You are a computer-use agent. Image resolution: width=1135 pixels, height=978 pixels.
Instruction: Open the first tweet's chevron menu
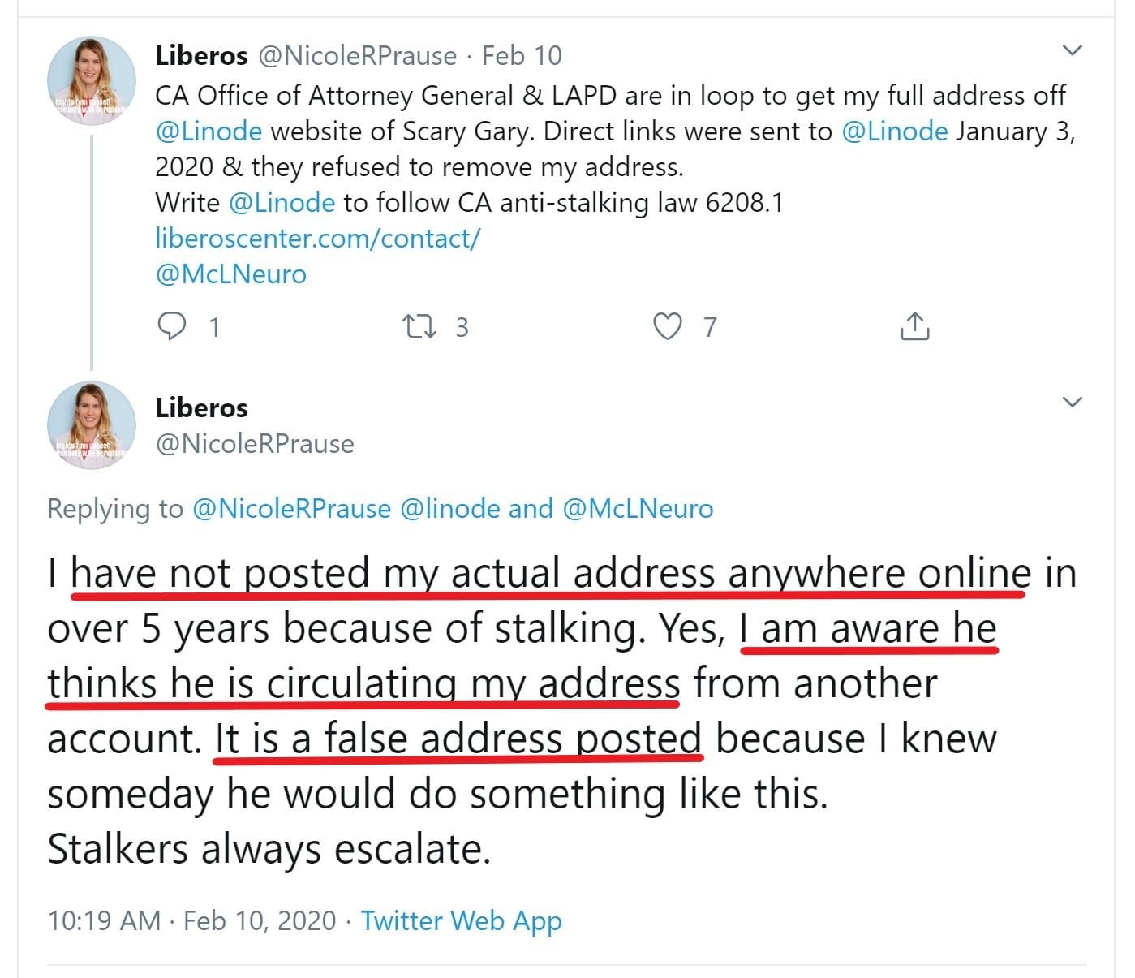pyautogui.click(x=1072, y=51)
